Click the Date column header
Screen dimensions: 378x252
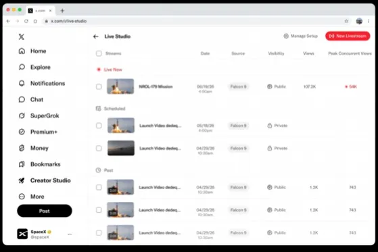(205, 53)
